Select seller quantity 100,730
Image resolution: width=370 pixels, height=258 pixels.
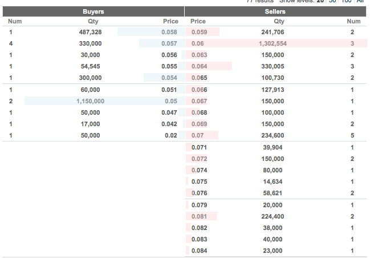(273, 78)
